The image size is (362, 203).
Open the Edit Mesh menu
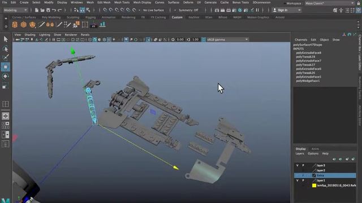104,2
